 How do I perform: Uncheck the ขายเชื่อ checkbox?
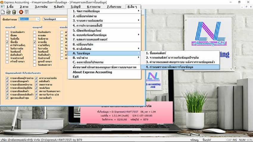[x=35, y=42]
